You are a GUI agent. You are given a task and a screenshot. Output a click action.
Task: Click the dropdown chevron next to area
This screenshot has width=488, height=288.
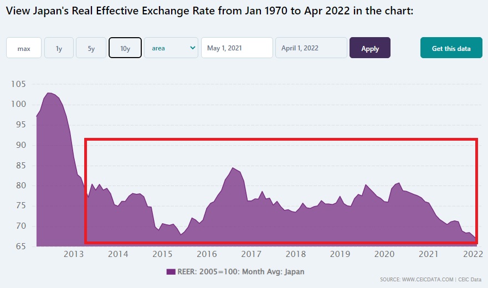point(193,48)
